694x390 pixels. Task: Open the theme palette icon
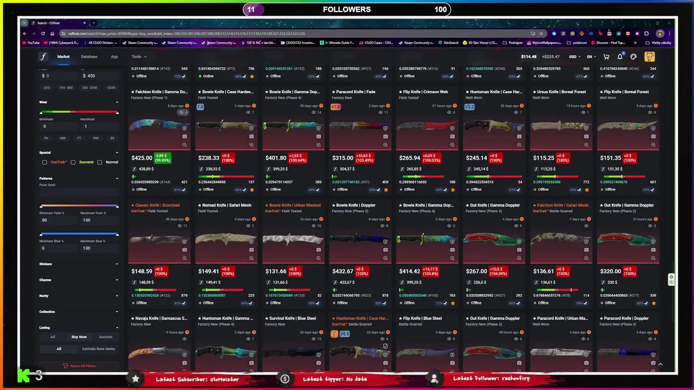point(633,57)
